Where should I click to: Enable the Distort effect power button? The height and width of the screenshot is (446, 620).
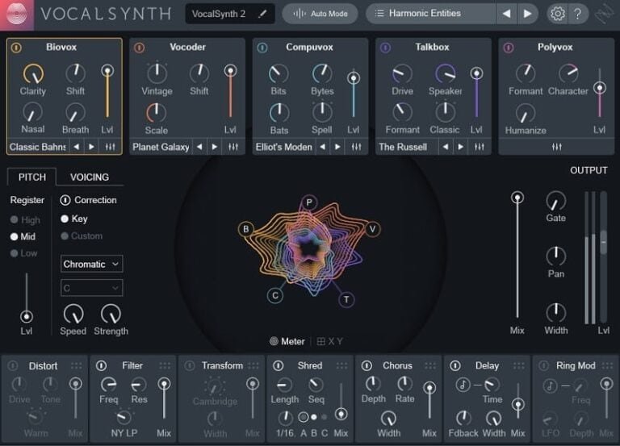[13, 366]
